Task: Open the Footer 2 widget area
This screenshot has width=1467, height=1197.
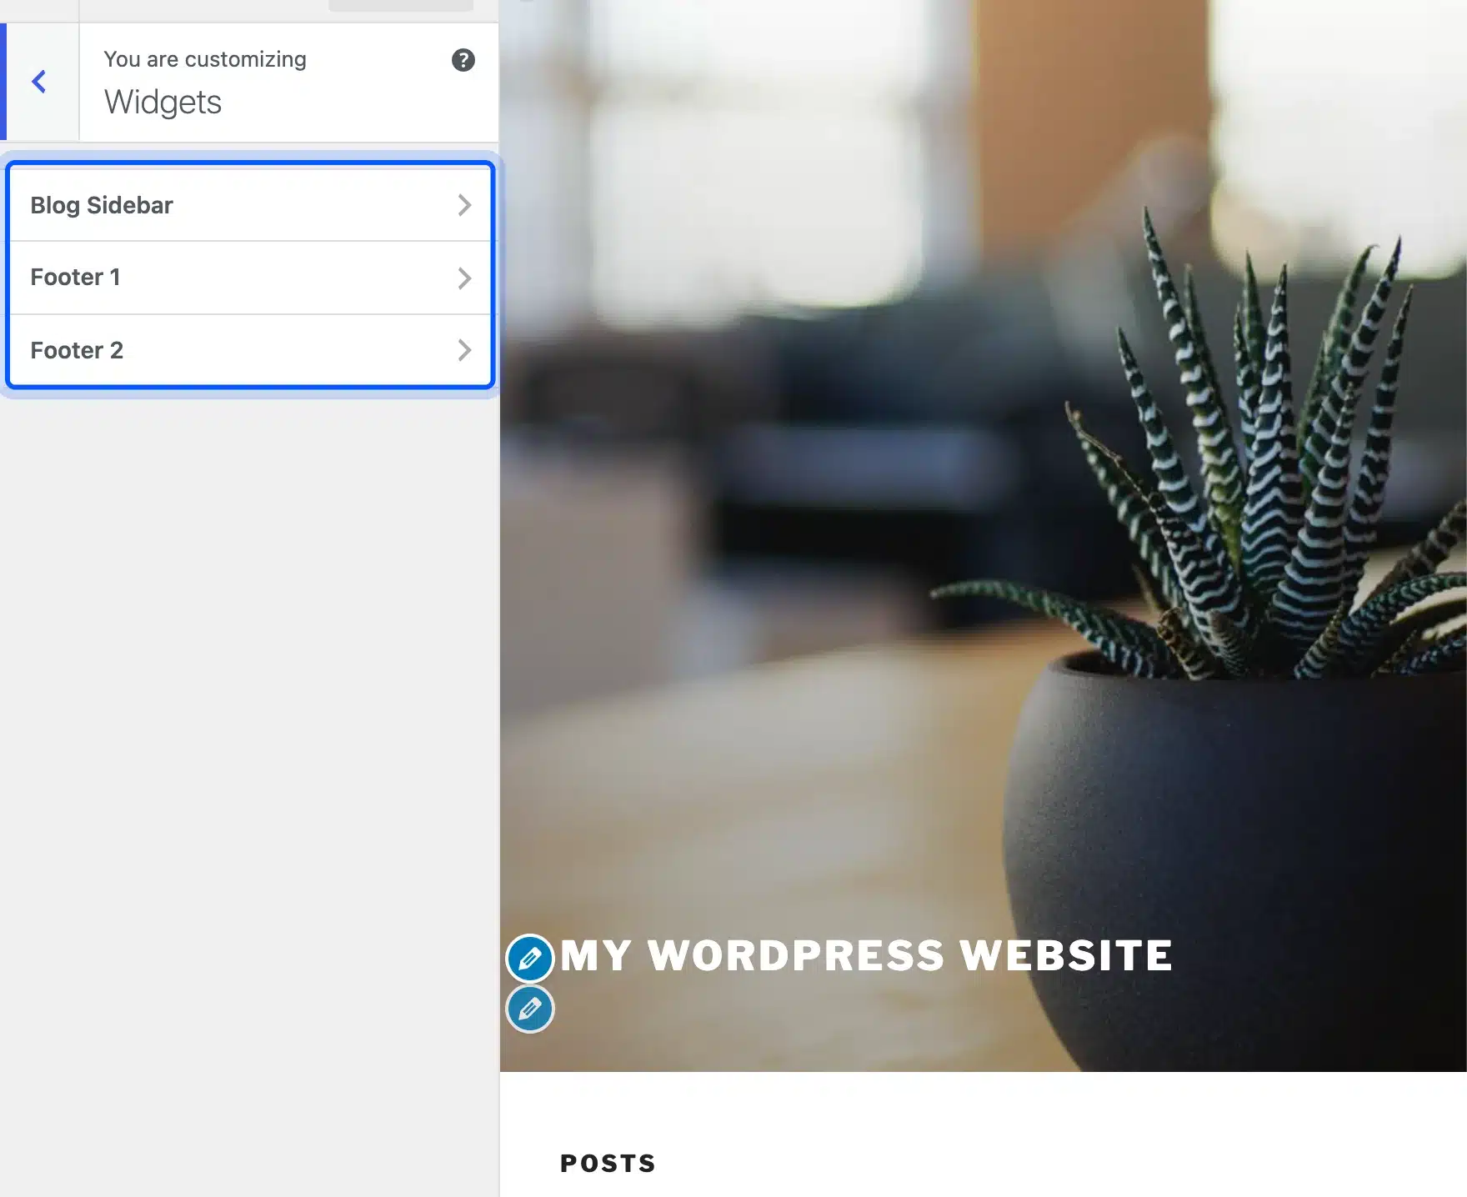Action: (x=250, y=350)
